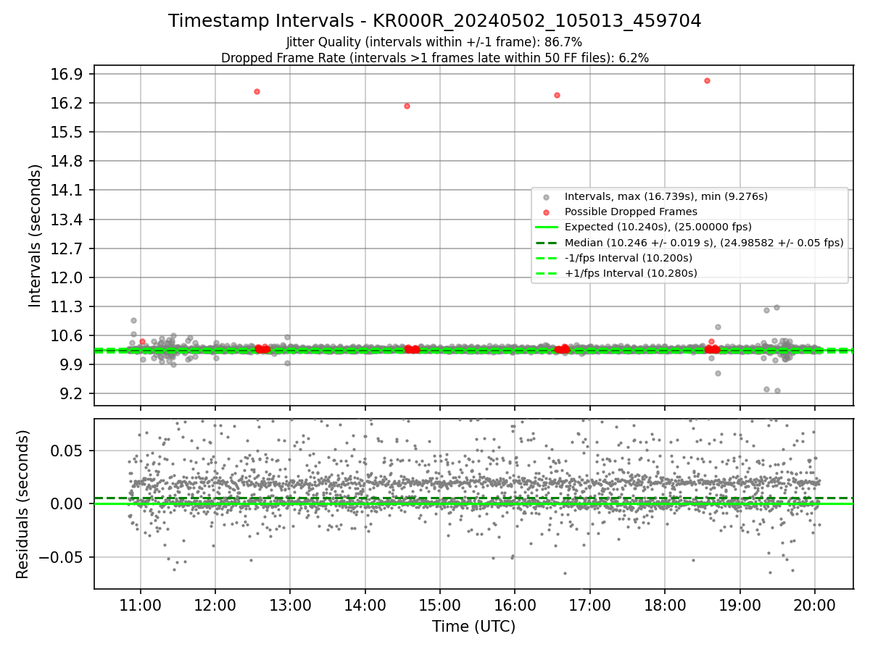870x652 pixels.
Task: Click the 'Intervals (seconds)' y-axis label
Action: (x=35, y=235)
